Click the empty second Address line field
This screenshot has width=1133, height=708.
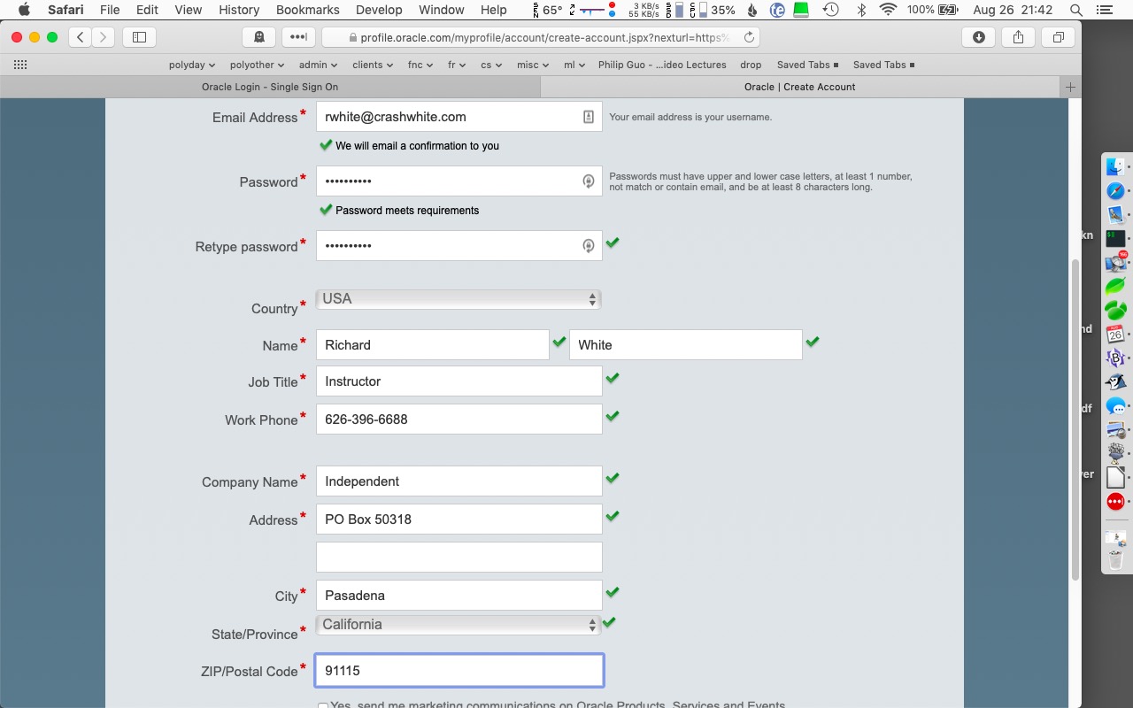[x=459, y=558]
